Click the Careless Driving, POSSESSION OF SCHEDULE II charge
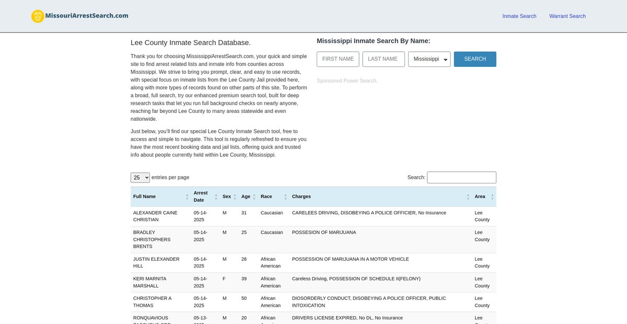The width and height of the screenshot is (627, 324). pyautogui.click(x=356, y=279)
